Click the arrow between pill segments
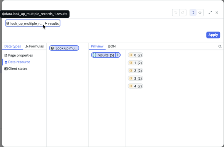The height and width of the screenshot is (147, 224). coord(46,23)
